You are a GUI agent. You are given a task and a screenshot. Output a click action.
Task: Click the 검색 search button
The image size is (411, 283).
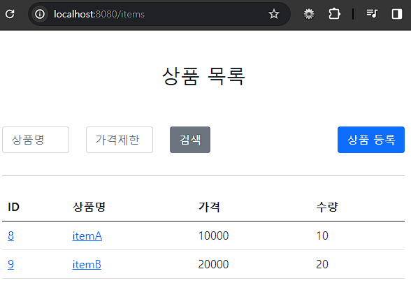tap(190, 140)
